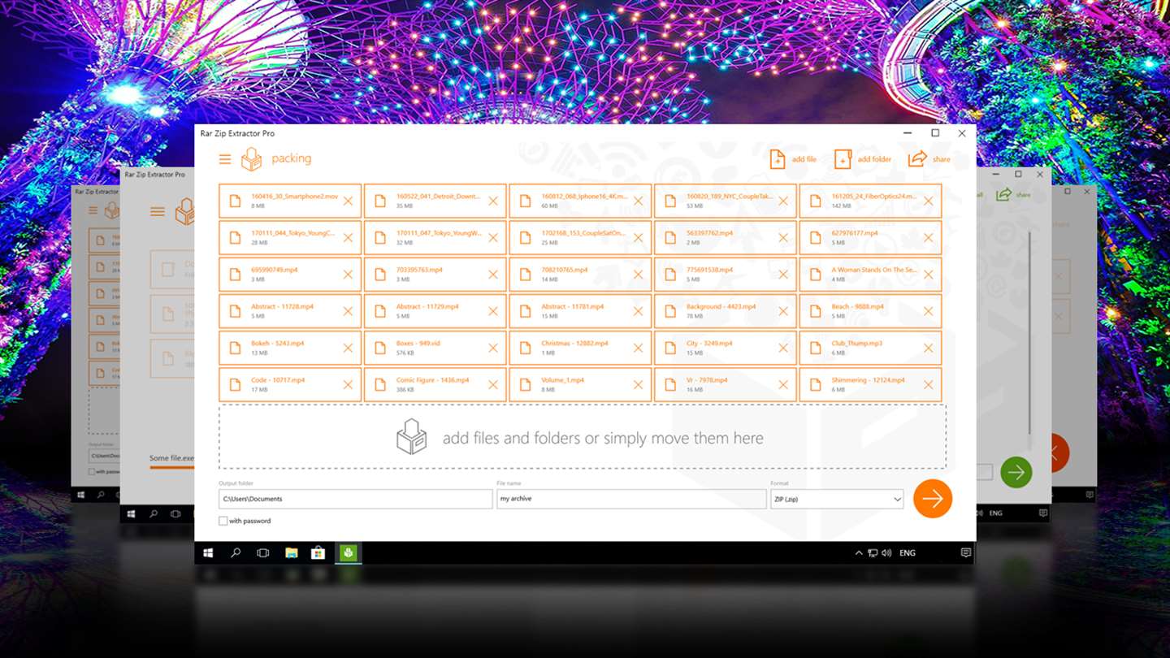Select the file name Boxes - 949.vid
Screen dimensions: 1170x658
(x=418, y=344)
